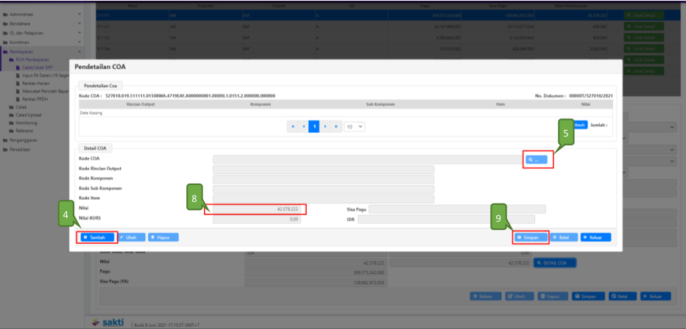Select page 1 in pagination
This screenshot has height=329, width=686.
point(314,126)
